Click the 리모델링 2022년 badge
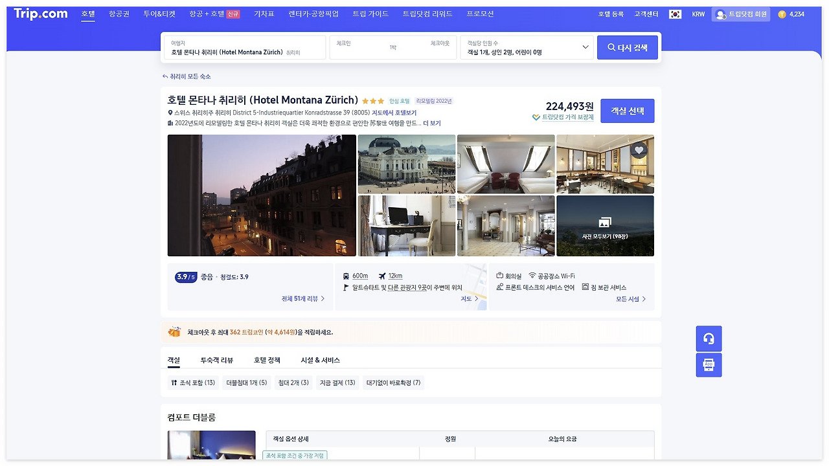Viewport: 829px width, 466px height. (434, 101)
